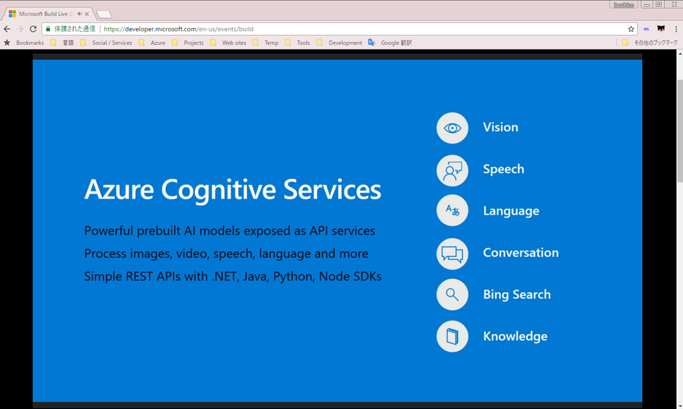683x409 pixels.
Task: Click the browser forward arrow
Action: (x=20, y=29)
